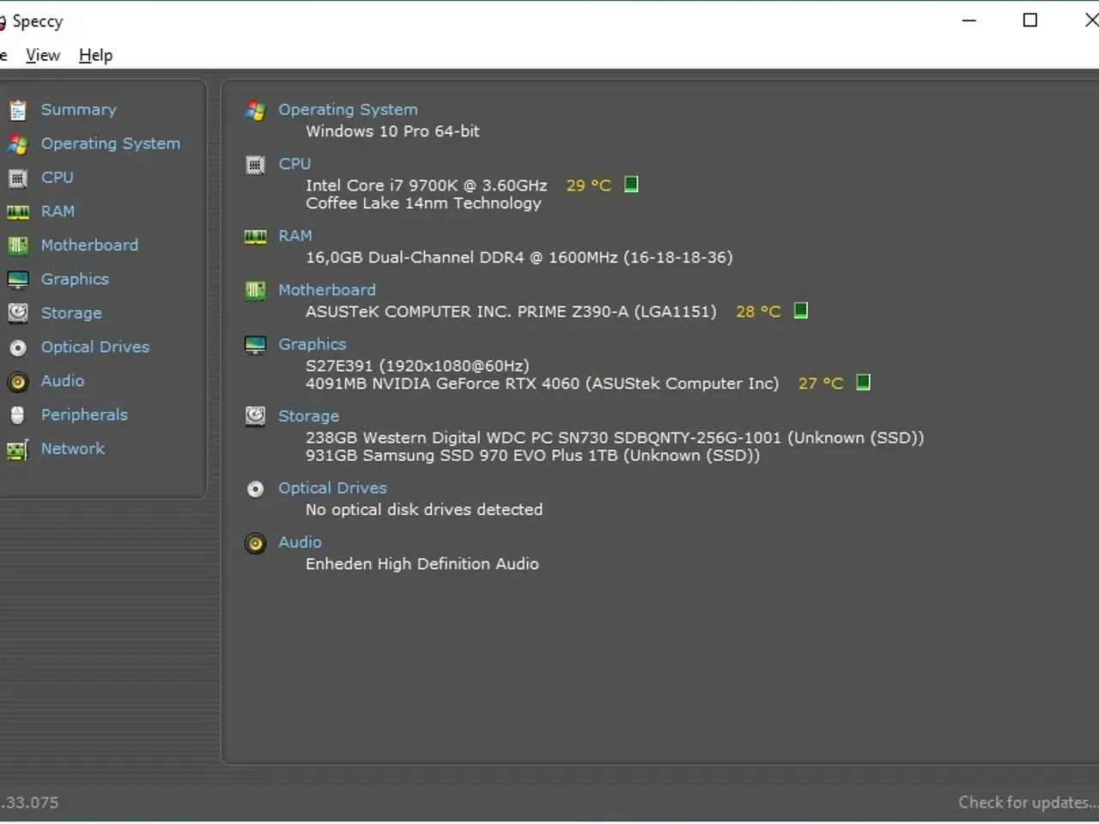Select Summary in the sidebar
Viewport: 1099px width, 824px height.
(78, 110)
